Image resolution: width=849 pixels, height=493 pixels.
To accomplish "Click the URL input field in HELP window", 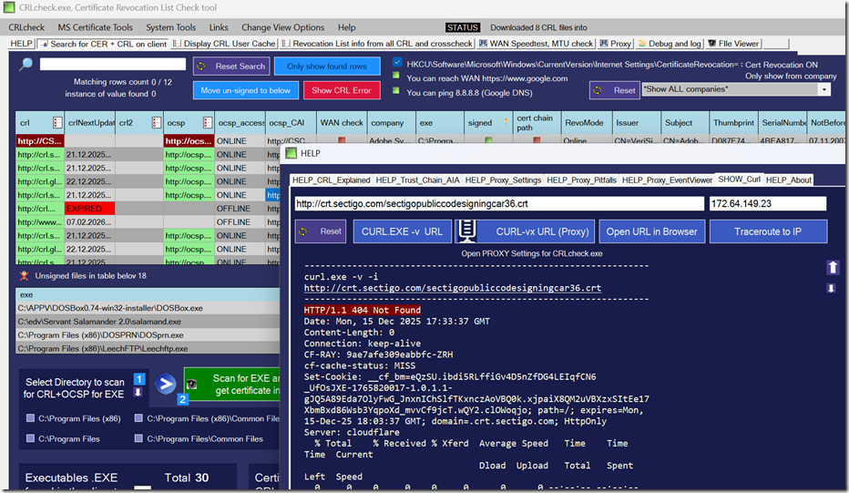I will 496,204.
